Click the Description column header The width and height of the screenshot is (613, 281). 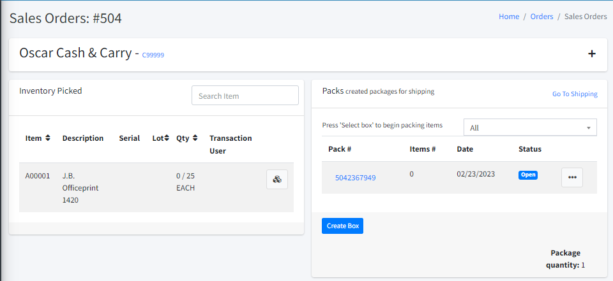[x=83, y=138]
